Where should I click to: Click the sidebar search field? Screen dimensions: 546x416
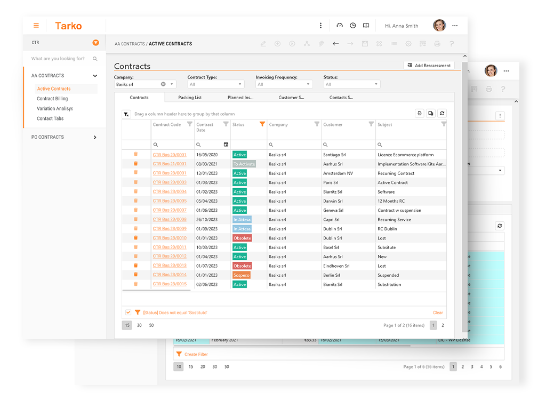[x=59, y=59]
